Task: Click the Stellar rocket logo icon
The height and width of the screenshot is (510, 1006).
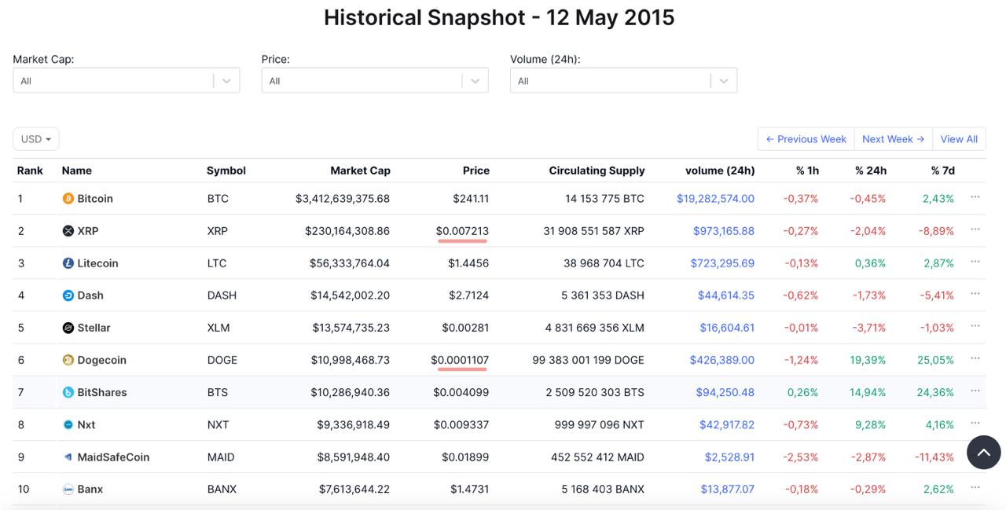Action: (68, 328)
